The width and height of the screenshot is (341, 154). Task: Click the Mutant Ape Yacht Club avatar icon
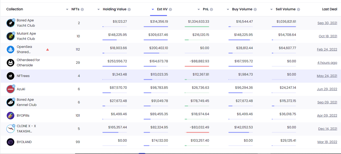coord(11,36)
